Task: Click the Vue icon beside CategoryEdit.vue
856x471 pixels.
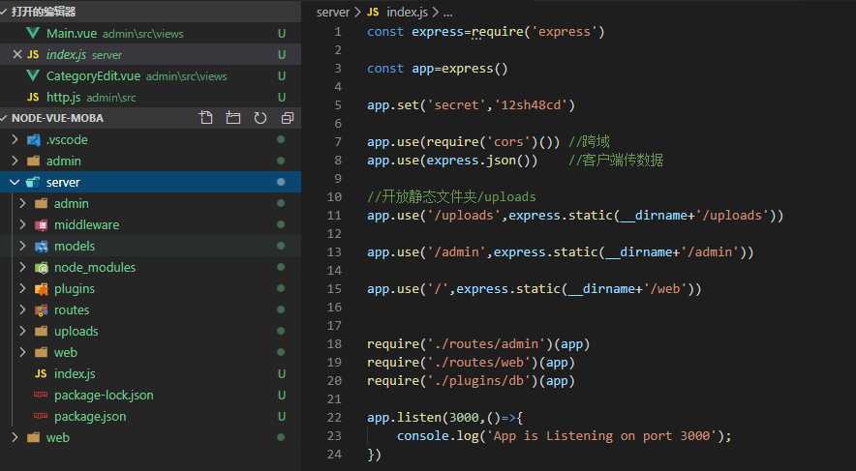Action: point(33,75)
